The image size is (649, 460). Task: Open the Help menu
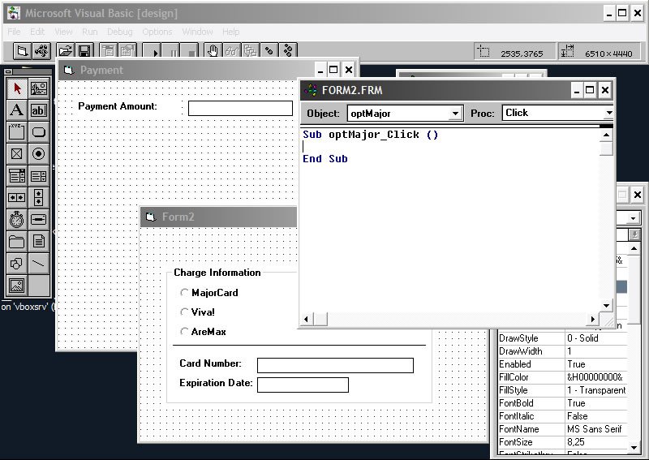230,32
